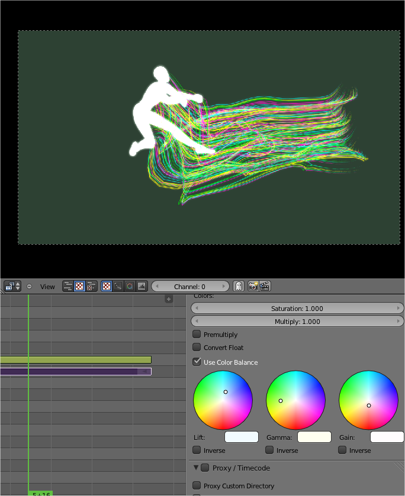Toggle the Backdrop ghost icon
The height and width of the screenshot is (496, 405).
(x=238, y=286)
